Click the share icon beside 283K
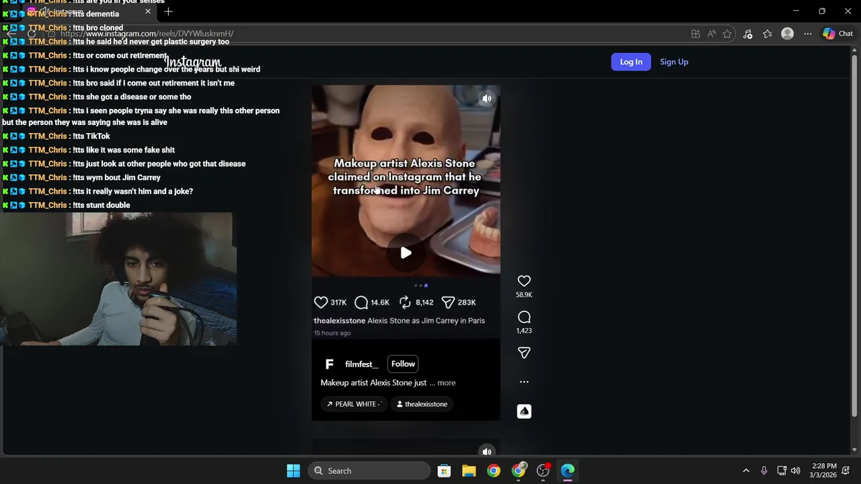The height and width of the screenshot is (484, 861). coord(448,302)
